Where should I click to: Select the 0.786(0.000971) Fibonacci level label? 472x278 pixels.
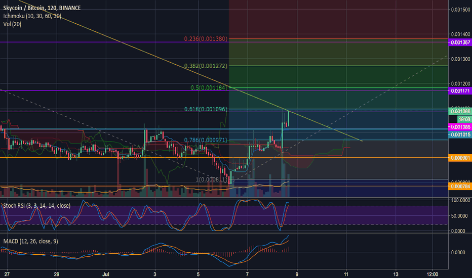point(206,140)
